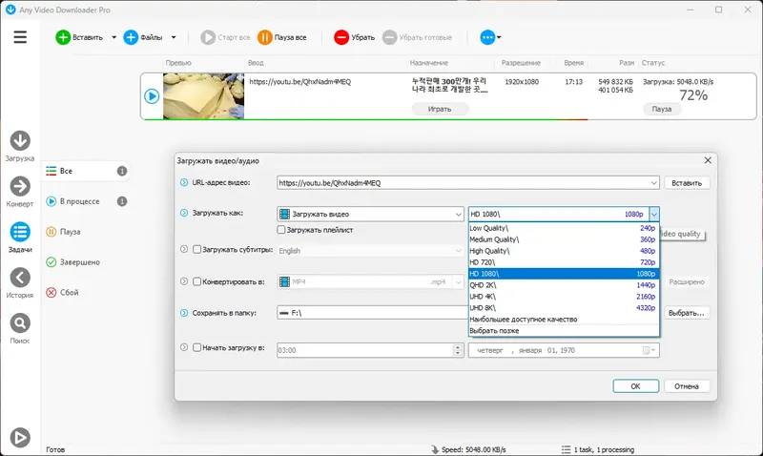Open the Задачи sidebar section
This screenshot has width=763, height=456.
coord(20,238)
